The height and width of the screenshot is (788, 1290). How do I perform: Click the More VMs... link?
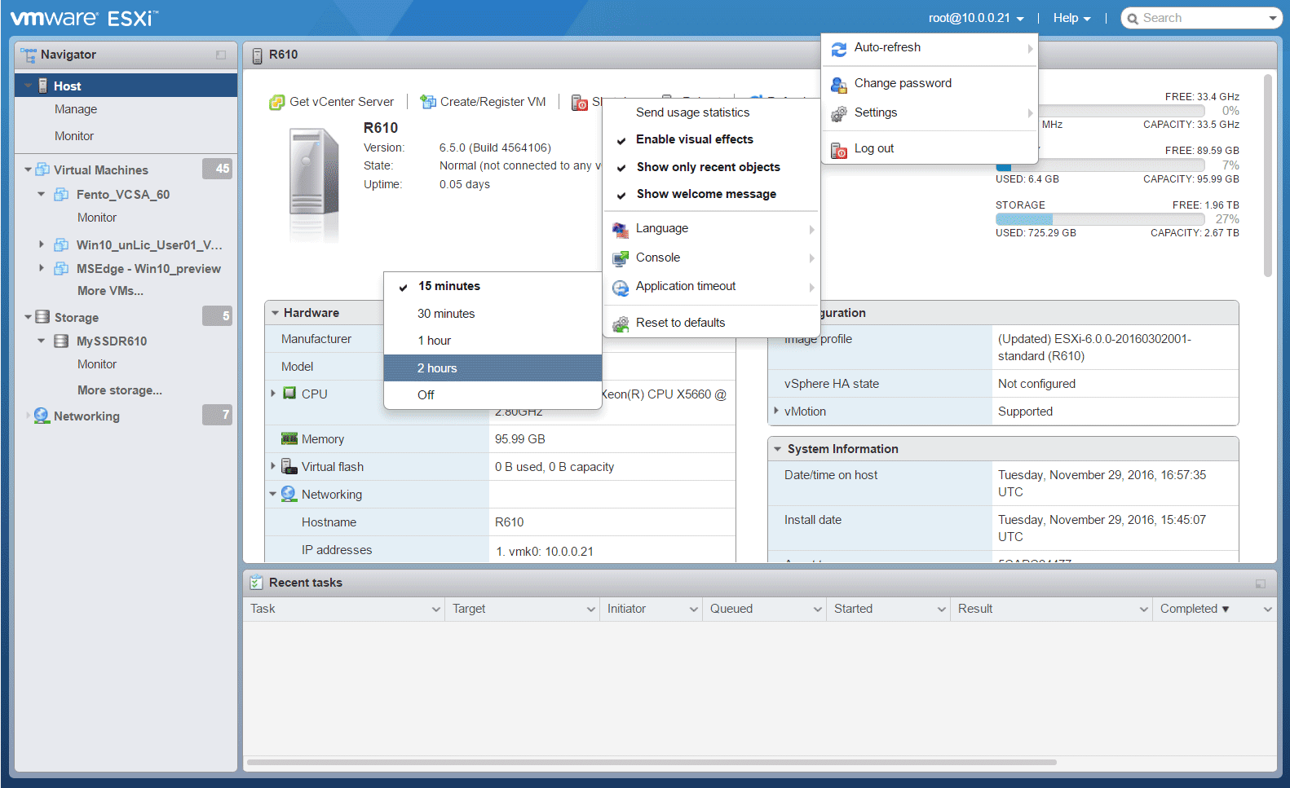point(110,291)
